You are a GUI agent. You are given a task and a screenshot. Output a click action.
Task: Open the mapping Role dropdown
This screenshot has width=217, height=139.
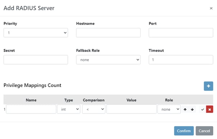(169, 109)
